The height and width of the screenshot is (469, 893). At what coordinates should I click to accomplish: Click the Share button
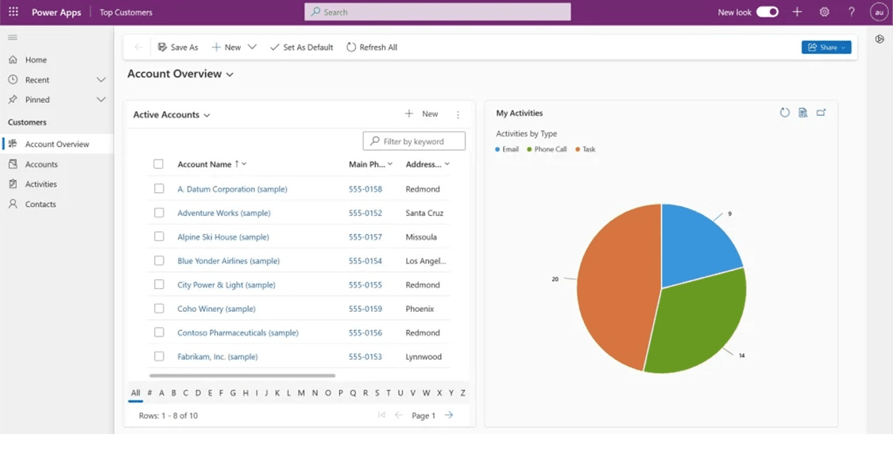tap(825, 47)
